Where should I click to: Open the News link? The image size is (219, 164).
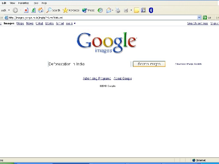click(30, 23)
